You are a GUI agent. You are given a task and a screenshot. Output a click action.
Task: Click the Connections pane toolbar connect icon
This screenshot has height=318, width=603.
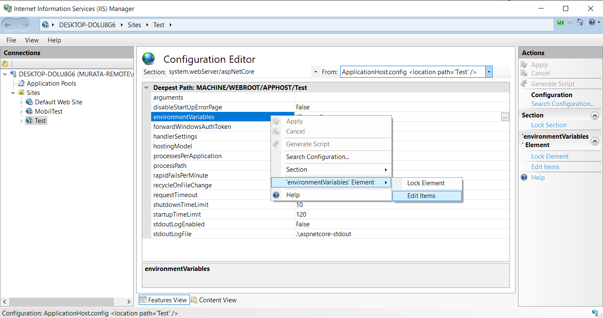coord(5,64)
